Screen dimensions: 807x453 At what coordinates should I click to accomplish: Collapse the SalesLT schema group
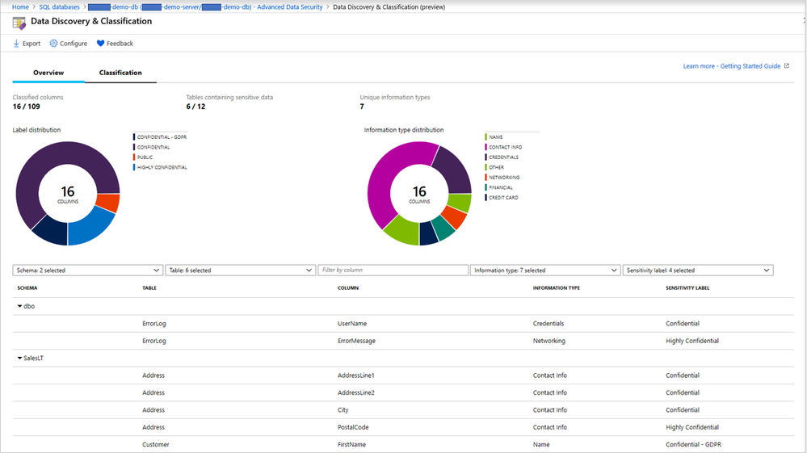[x=20, y=359]
